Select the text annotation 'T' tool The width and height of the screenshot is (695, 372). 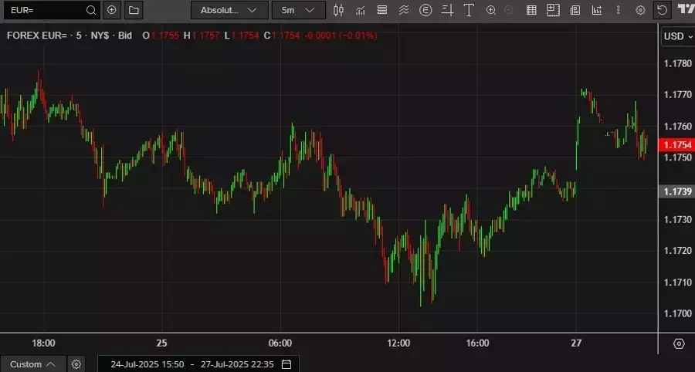pyautogui.click(x=469, y=10)
